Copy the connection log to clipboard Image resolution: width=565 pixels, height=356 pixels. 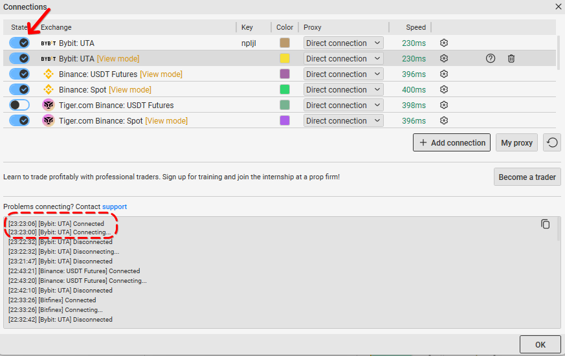click(545, 224)
